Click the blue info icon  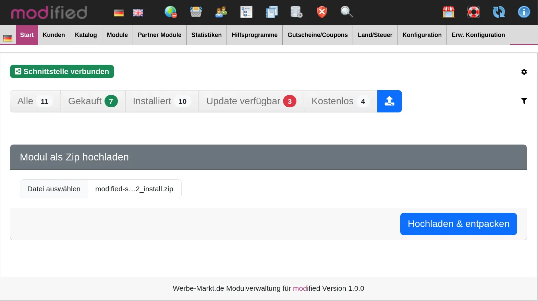point(524,12)
